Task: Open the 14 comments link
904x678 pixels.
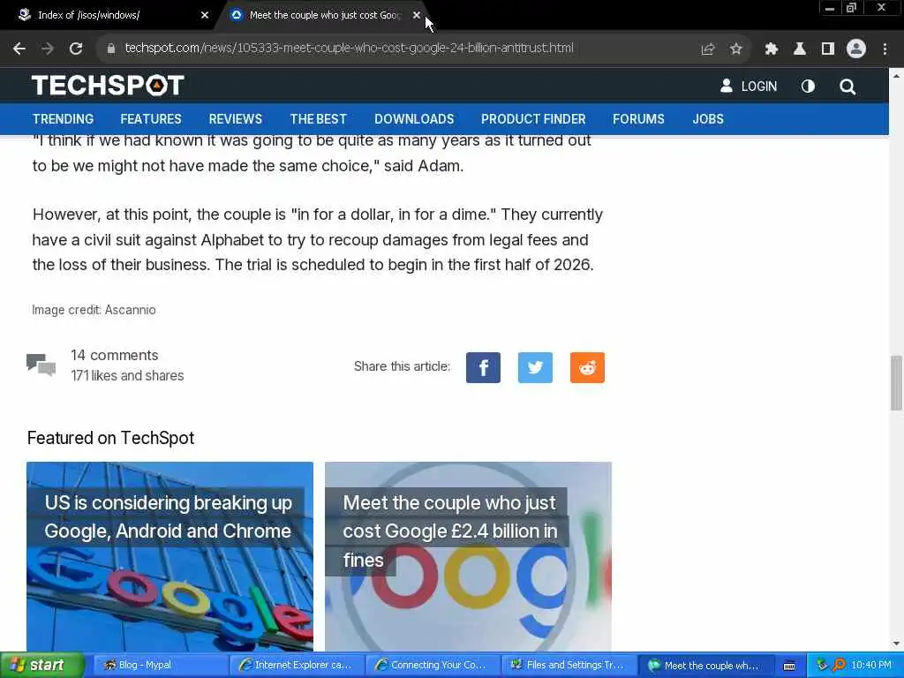Action: coord(114,355)
